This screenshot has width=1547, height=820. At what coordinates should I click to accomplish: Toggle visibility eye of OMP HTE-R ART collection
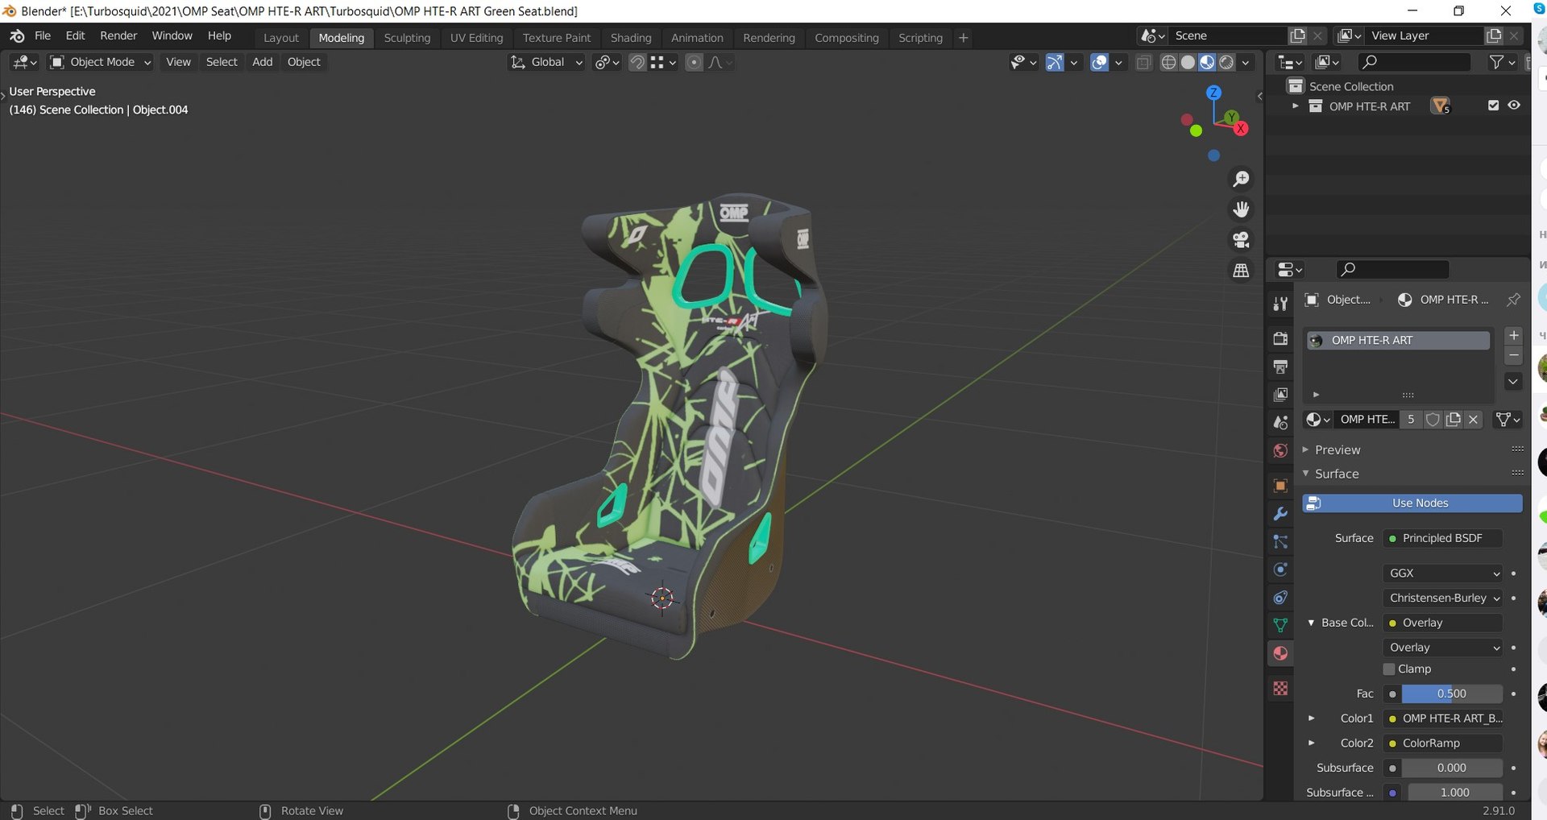pyautogui.click(x=1514, y=106)
